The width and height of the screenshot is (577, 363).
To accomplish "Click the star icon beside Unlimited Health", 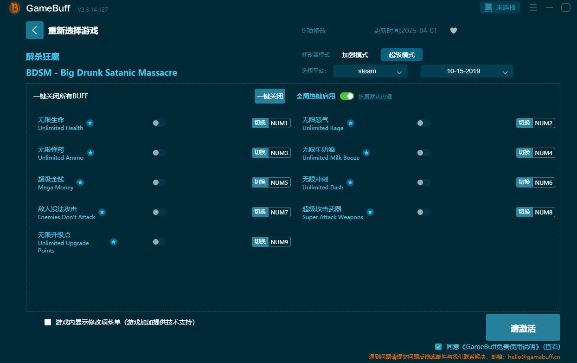I will (90, 123).
